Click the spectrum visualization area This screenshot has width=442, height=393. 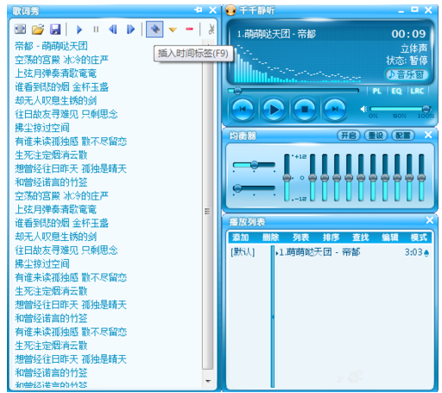point(297,63)
